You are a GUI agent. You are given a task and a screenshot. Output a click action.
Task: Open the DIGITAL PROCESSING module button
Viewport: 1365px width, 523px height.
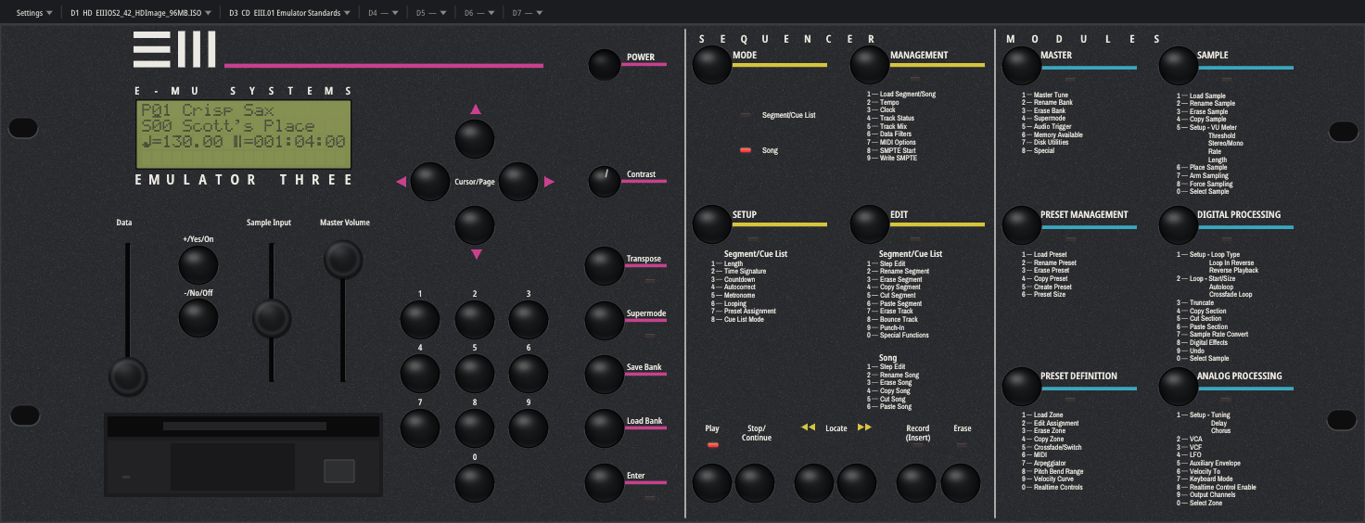coord(1178,223)
